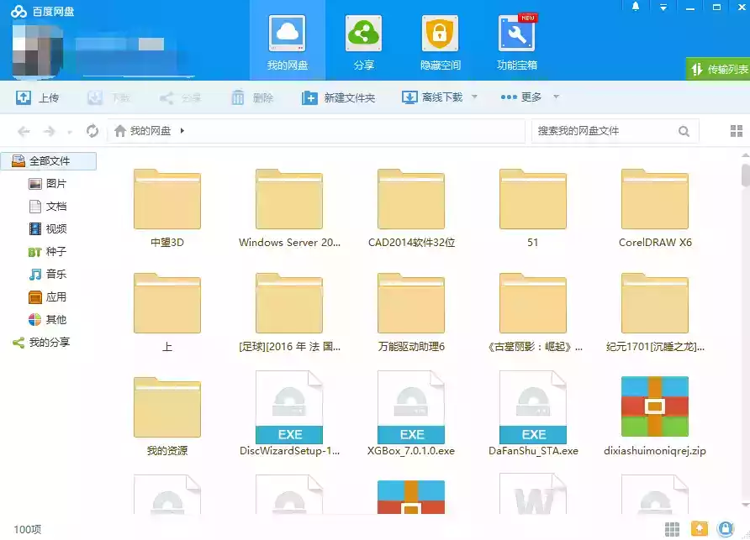
Task: Open the 分享 sharing page at top
Action: point(363,39)
